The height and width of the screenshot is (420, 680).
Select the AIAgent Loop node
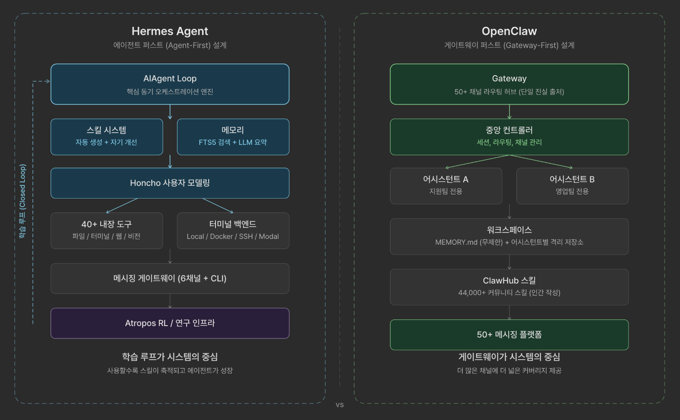point(170,84)
